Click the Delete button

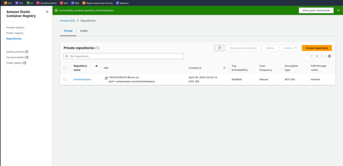[270, 48]
